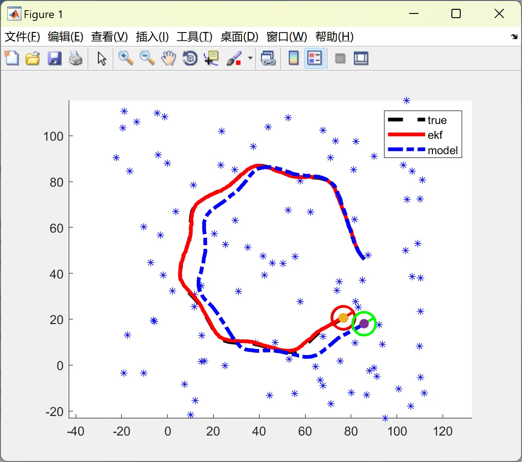
Task: Click the 'ekf' legend entry
Action: tap(435, 135)
